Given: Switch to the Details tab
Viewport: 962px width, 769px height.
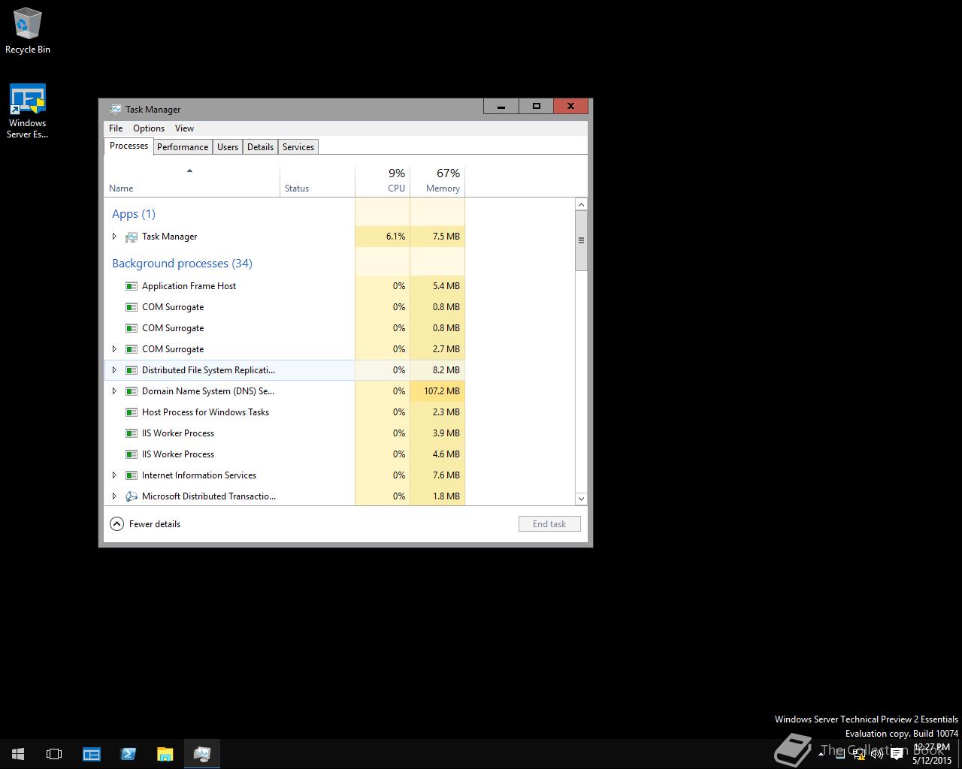Looking at the screenshot, I should tap(260, 147).
